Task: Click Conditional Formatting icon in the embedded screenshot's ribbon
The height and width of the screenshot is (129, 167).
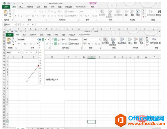Action: pyautogui.click(x=105, y=40)
